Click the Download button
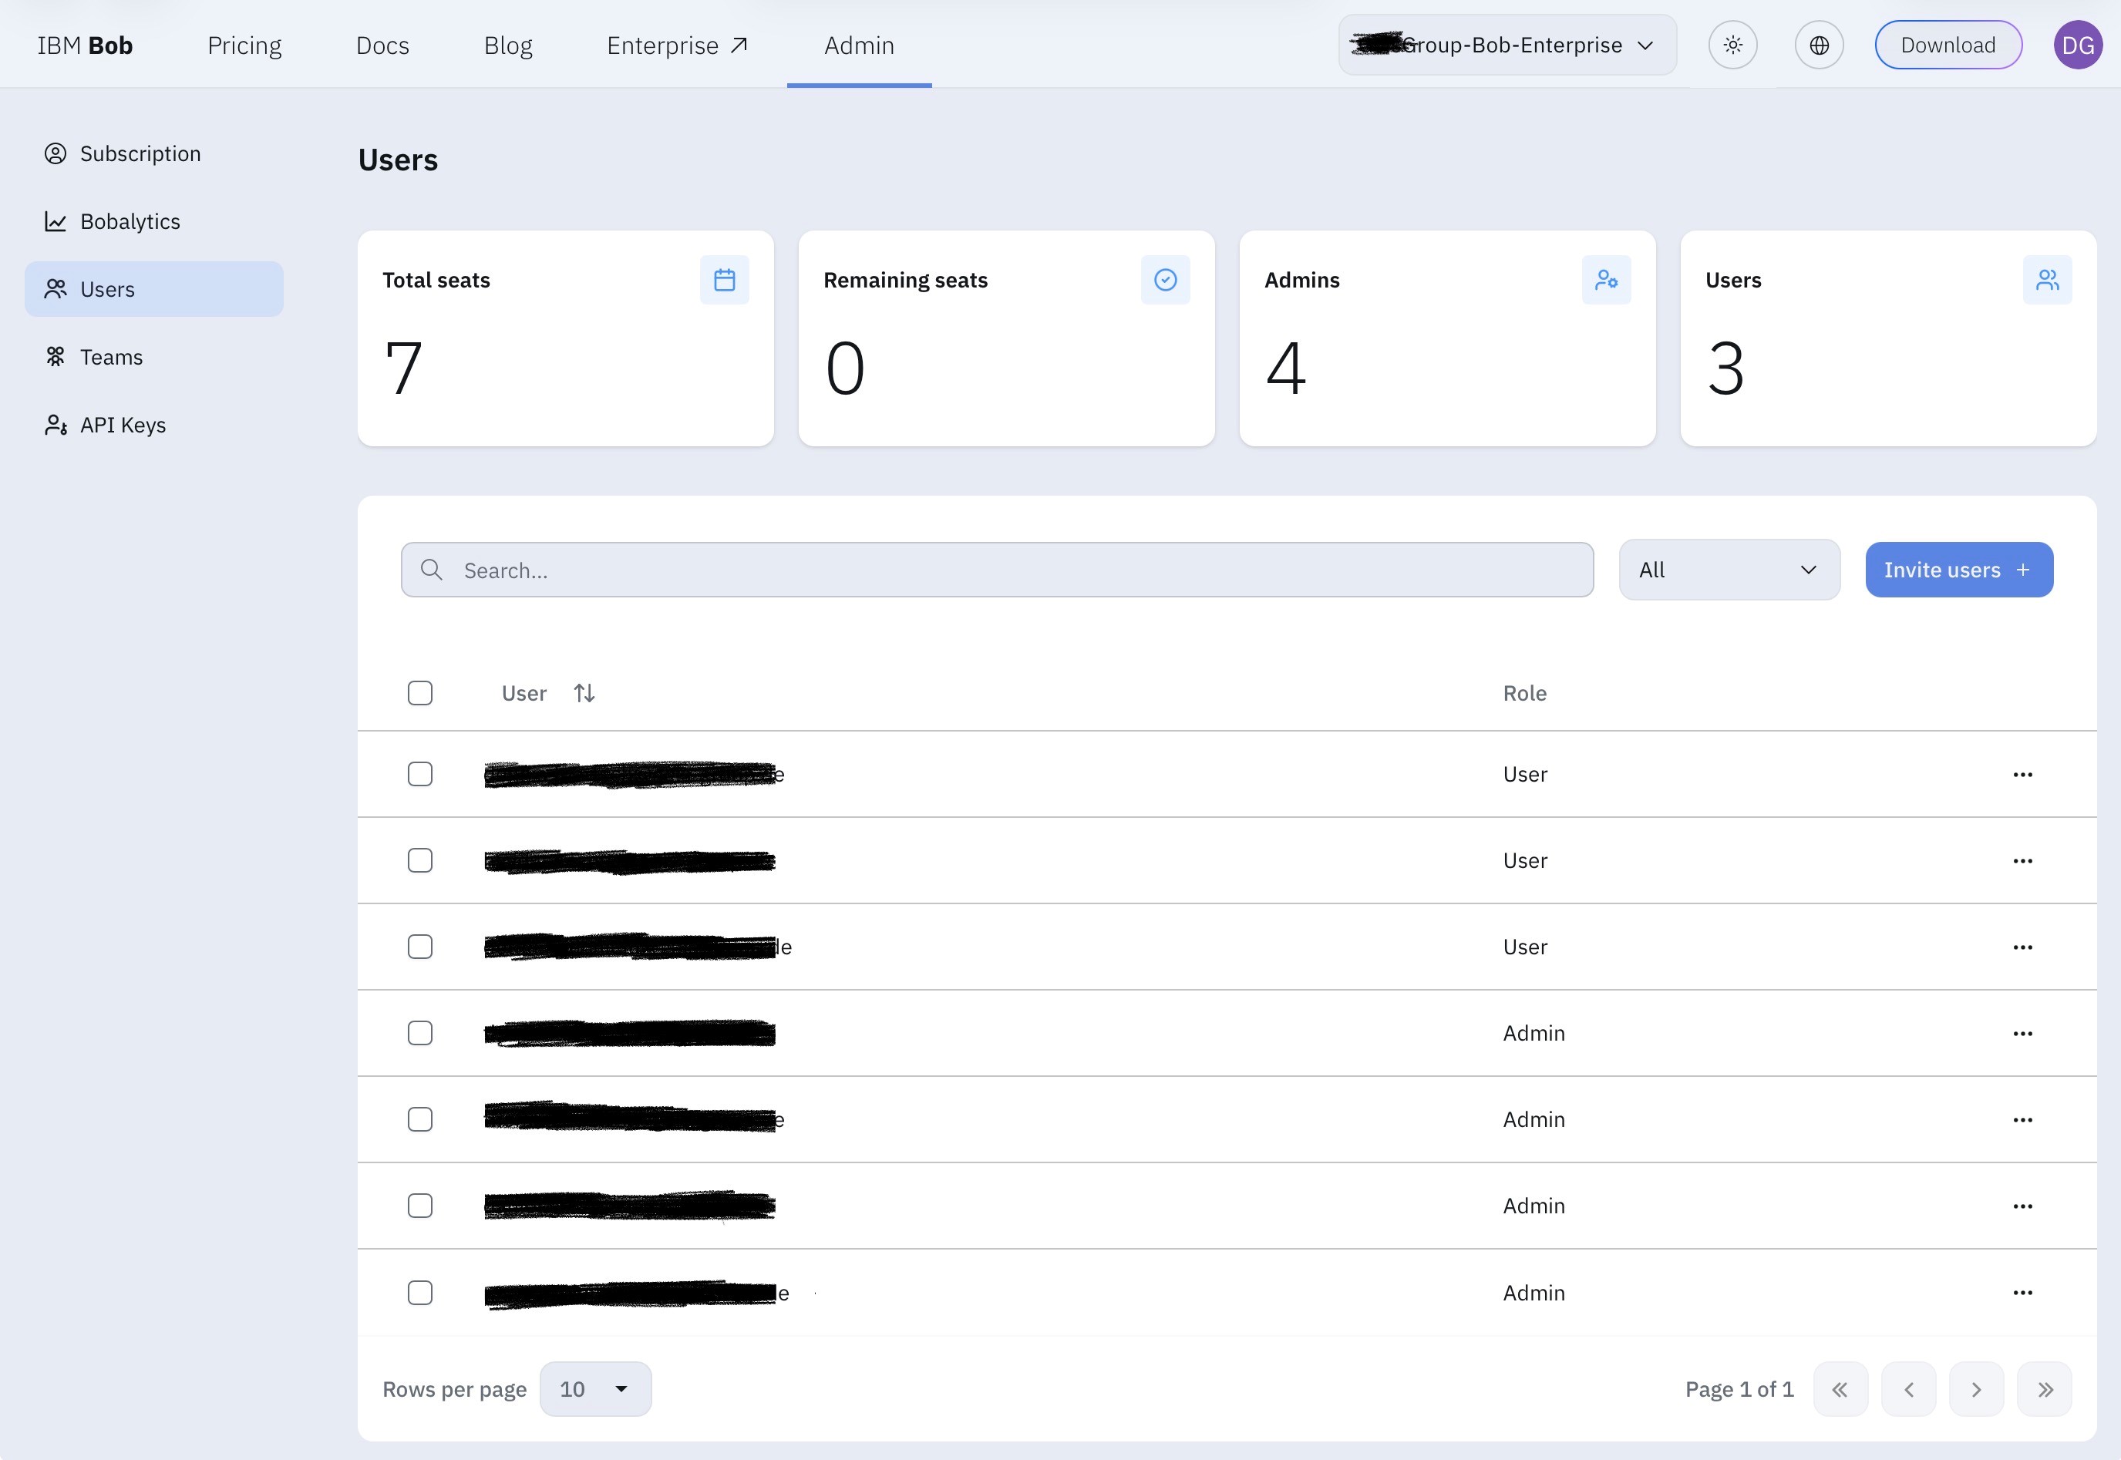 (x=1948, y=45)
